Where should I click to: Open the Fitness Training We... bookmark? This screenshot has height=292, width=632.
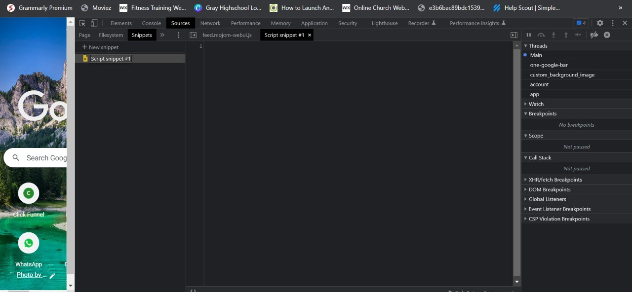[x=153, y=8]
